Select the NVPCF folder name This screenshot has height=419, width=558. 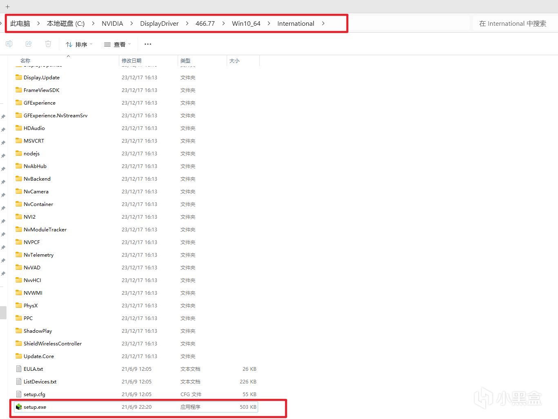(x=32, y=242)
